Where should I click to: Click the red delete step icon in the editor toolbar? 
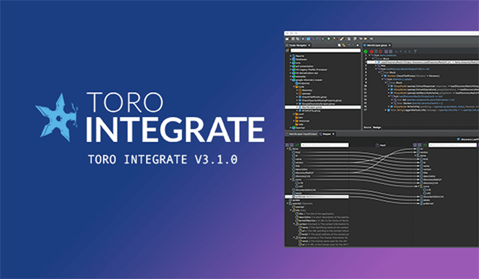[372, 52]
